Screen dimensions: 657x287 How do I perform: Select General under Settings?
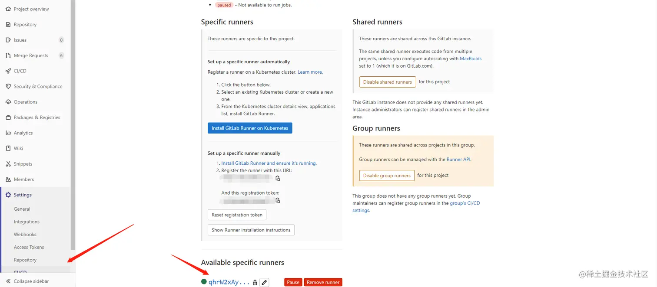[22, 209]
